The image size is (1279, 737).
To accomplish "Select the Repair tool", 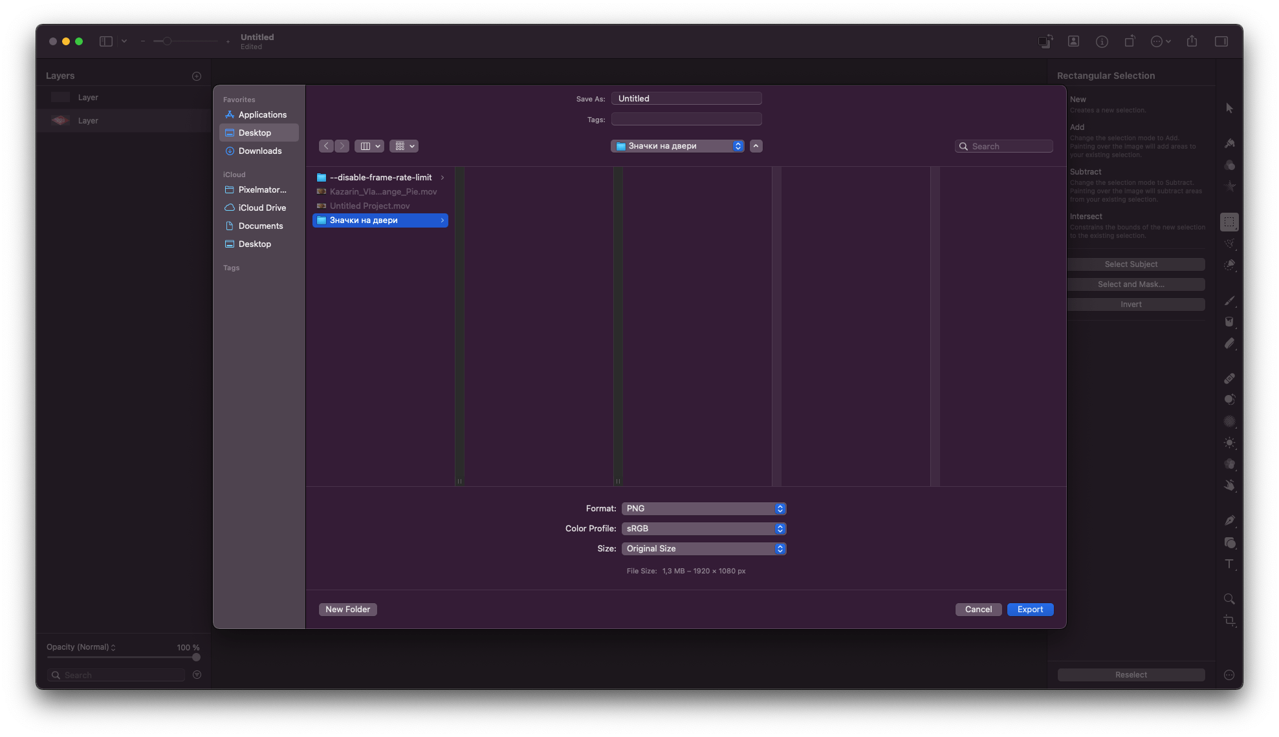I will click(1230, 378).
